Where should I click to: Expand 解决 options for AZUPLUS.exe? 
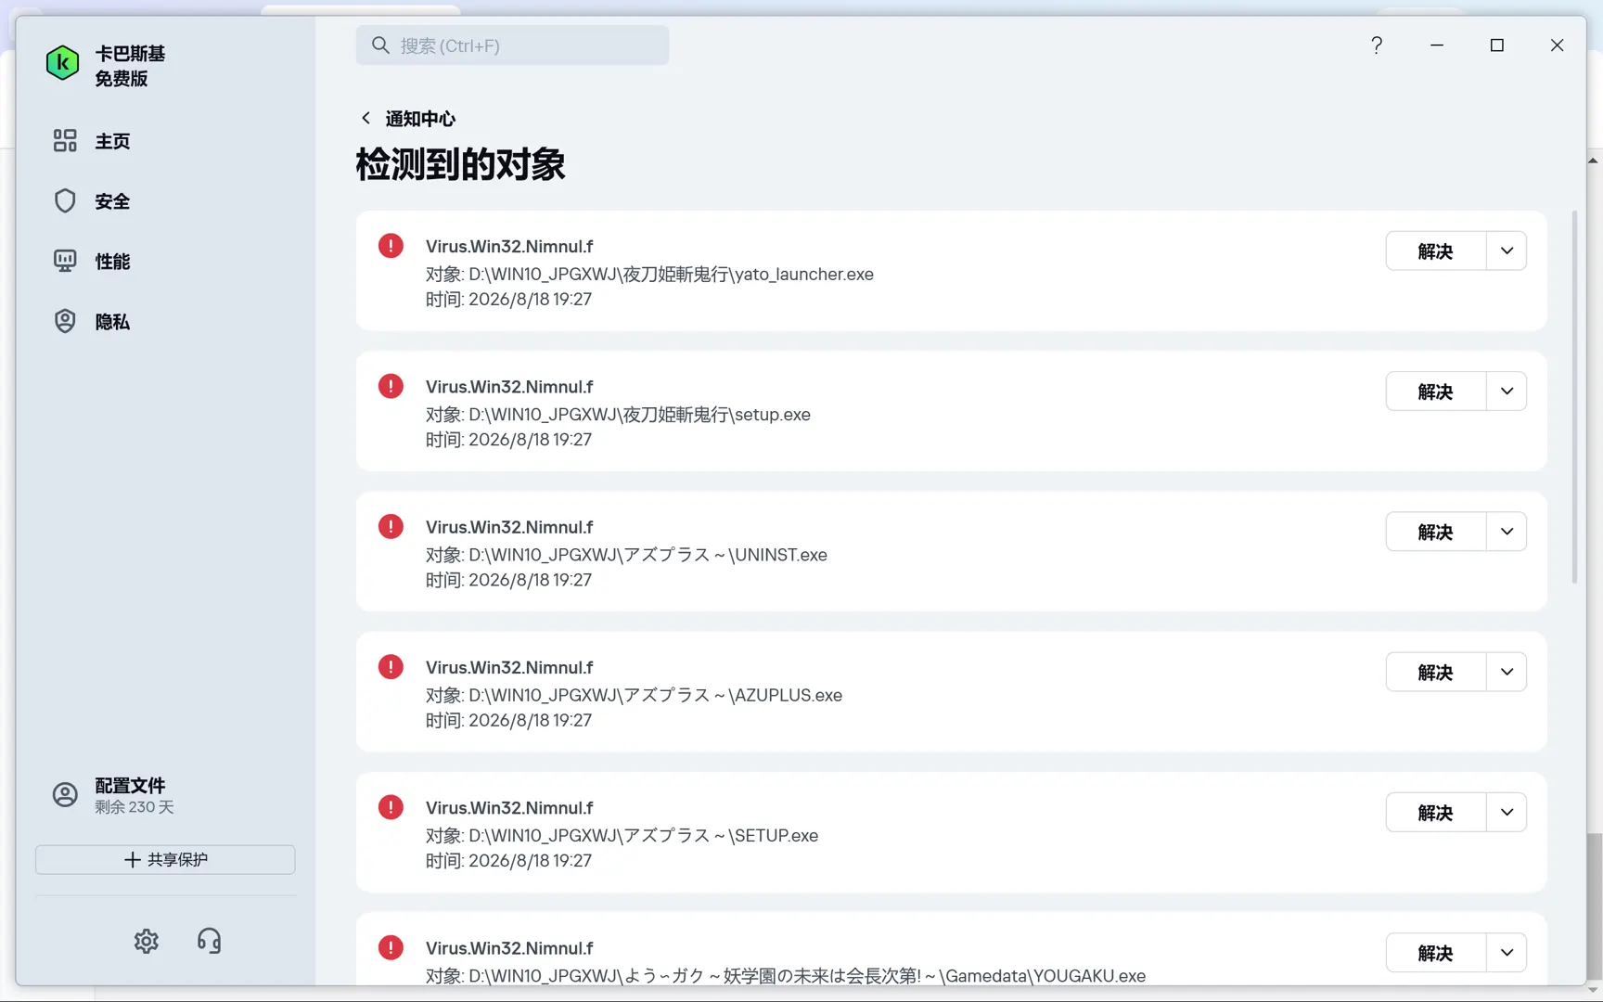coord(1507,673)
